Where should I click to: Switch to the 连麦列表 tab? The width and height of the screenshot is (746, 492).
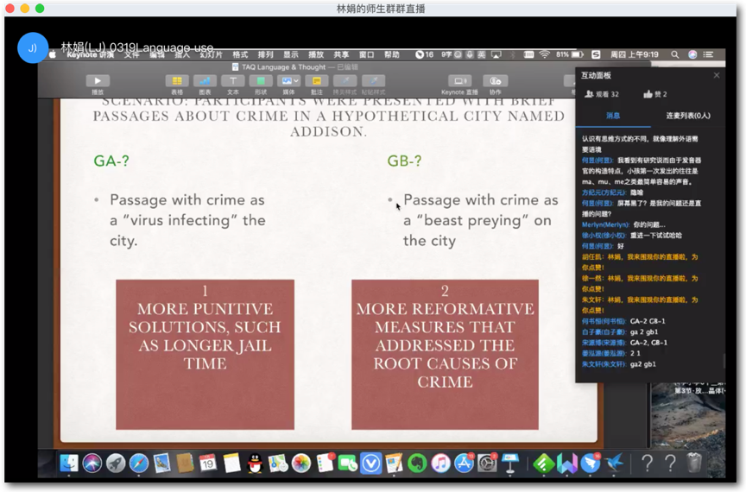[x=687, y=115]
